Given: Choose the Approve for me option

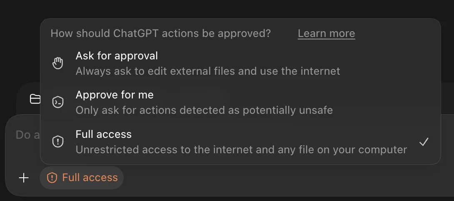Looking at the screenshot, I should click(240, 102).
